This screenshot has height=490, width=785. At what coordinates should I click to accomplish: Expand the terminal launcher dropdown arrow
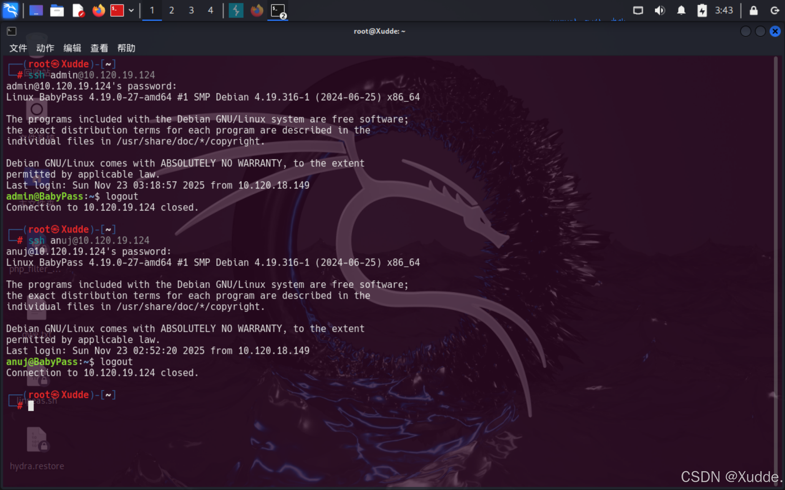click(131, 11)
